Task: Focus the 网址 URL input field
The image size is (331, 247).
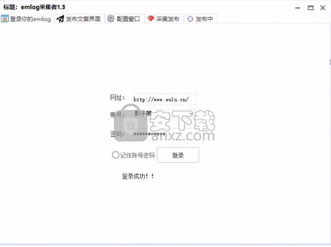Action: (164, 99)
